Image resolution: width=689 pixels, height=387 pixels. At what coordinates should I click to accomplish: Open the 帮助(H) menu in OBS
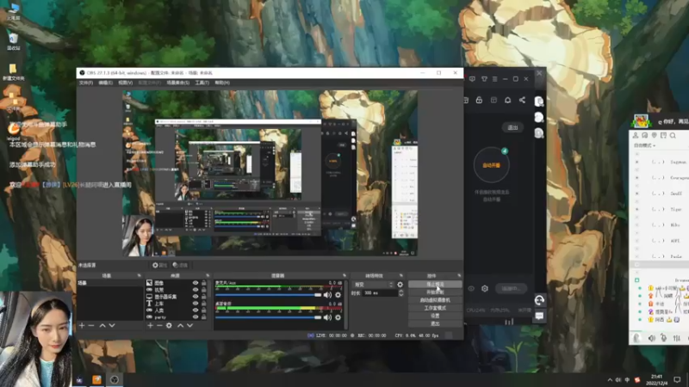click(222, 83)
